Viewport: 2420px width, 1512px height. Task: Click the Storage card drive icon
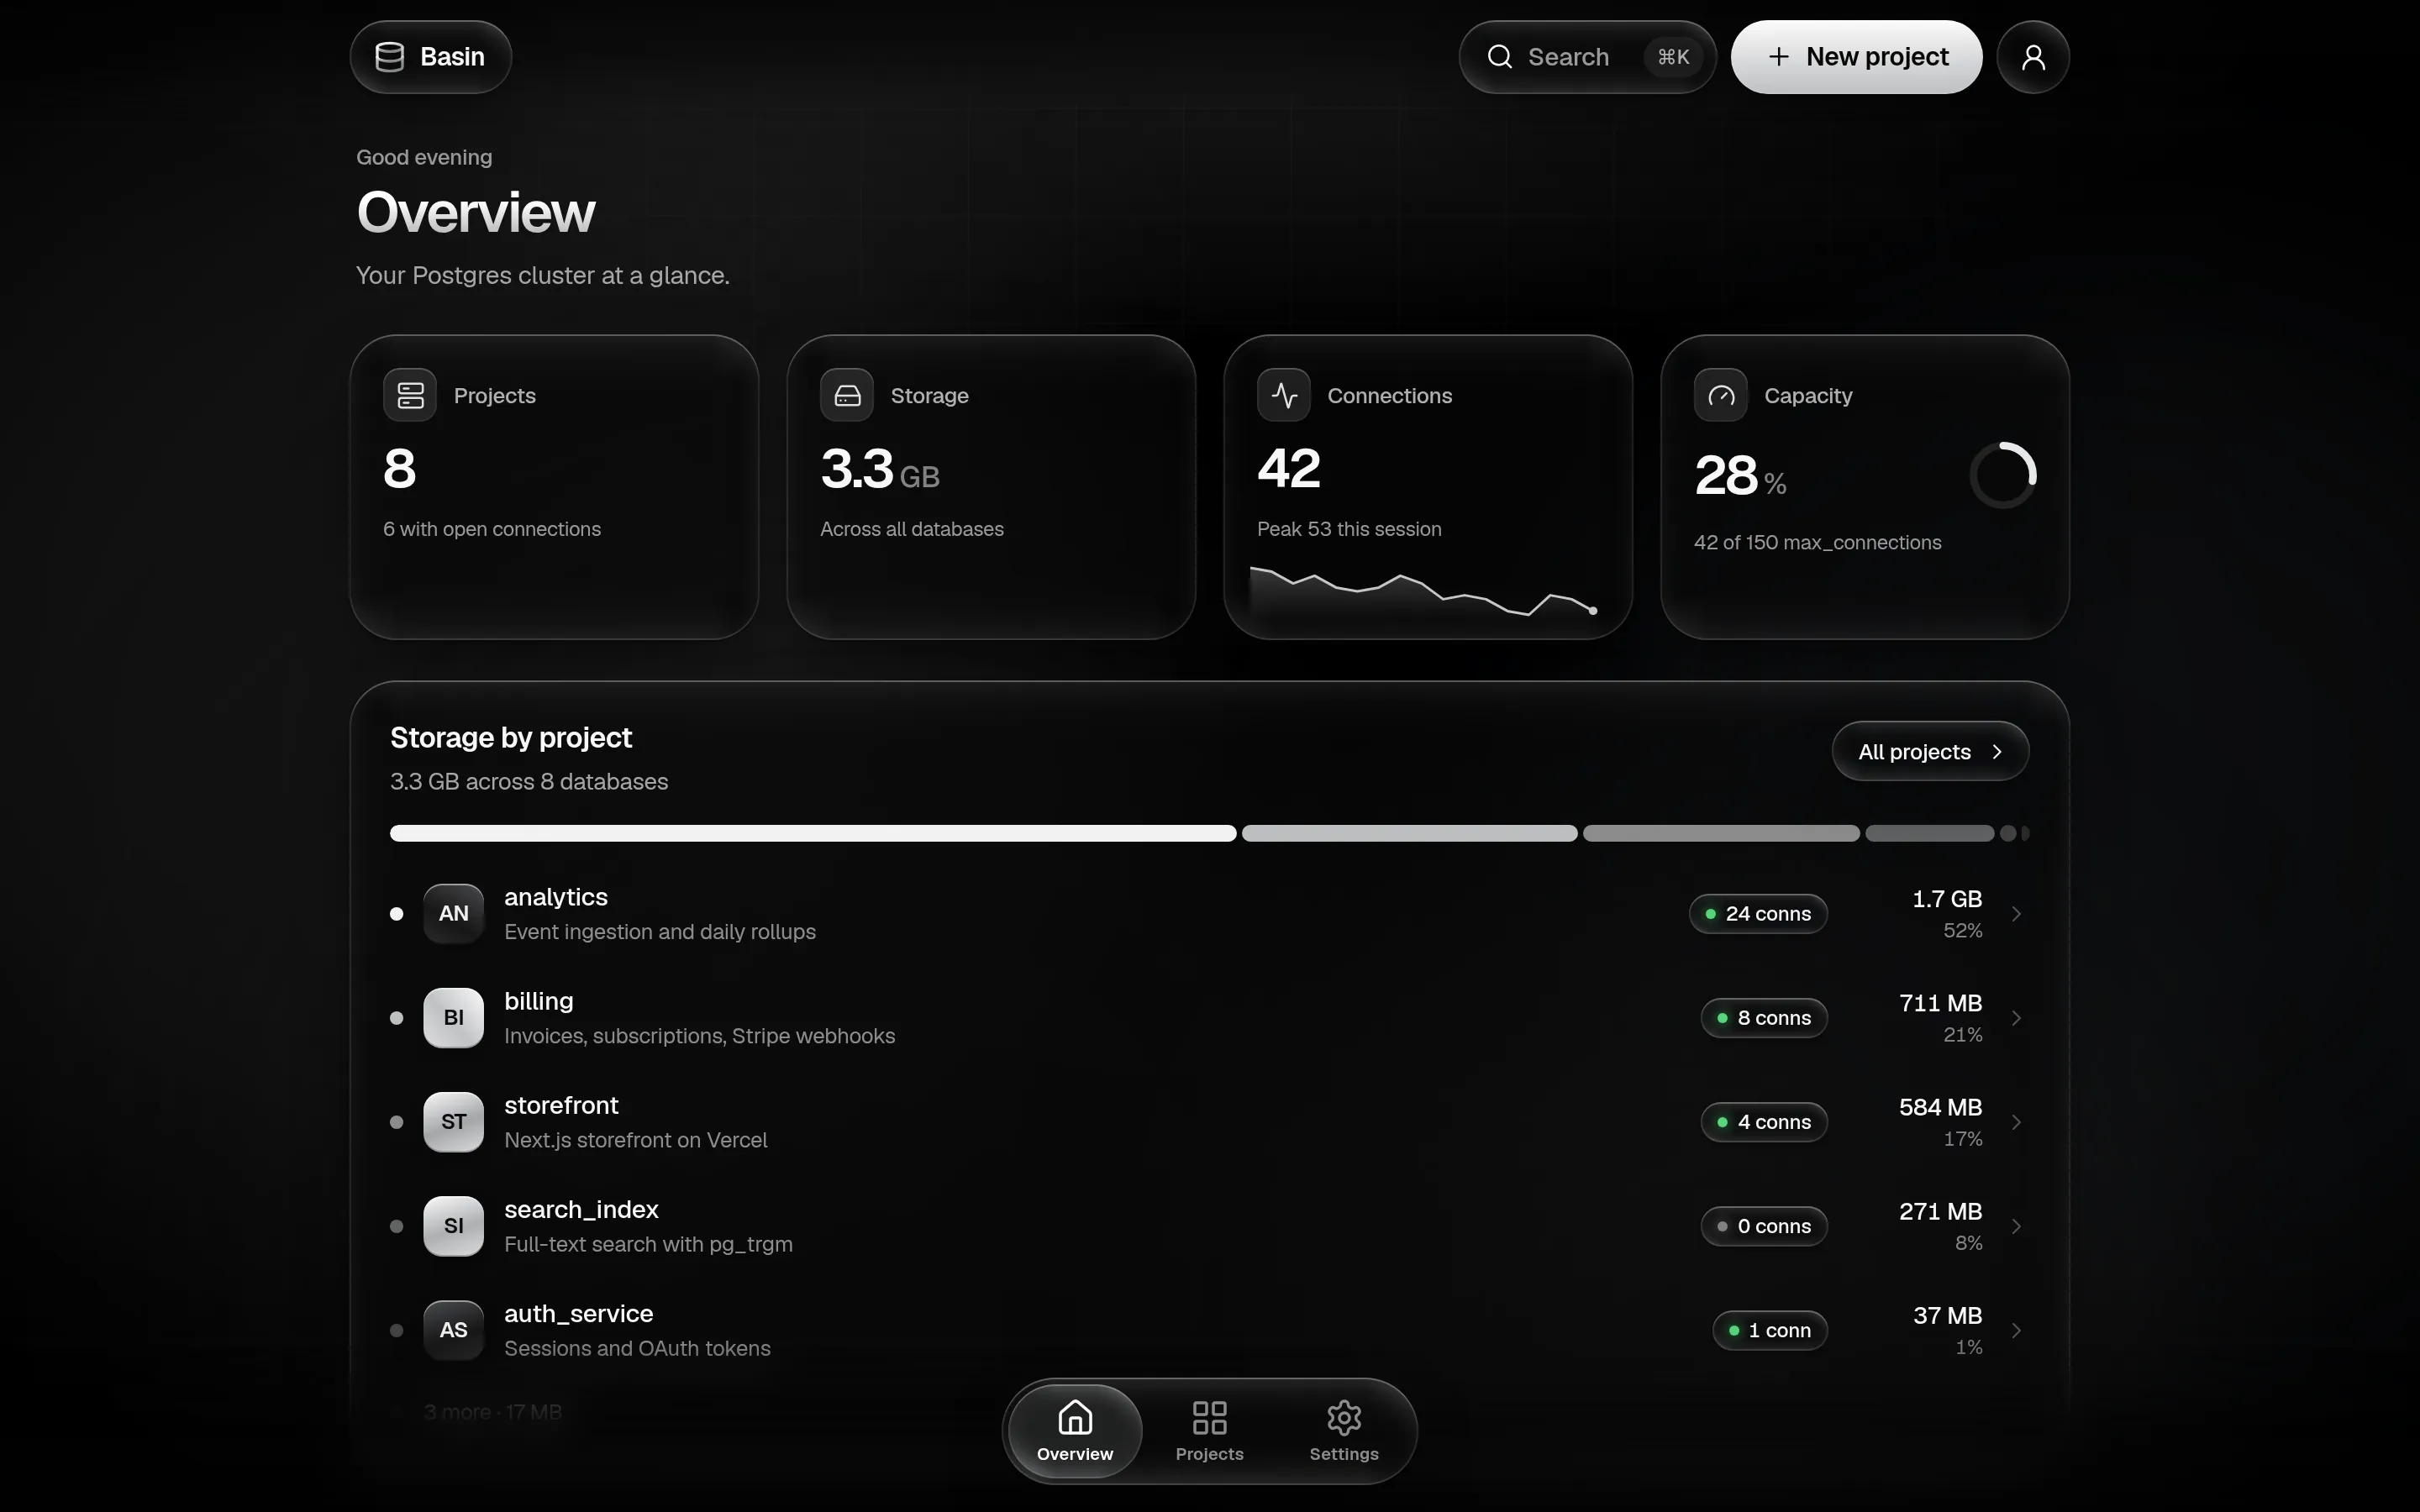847,395
